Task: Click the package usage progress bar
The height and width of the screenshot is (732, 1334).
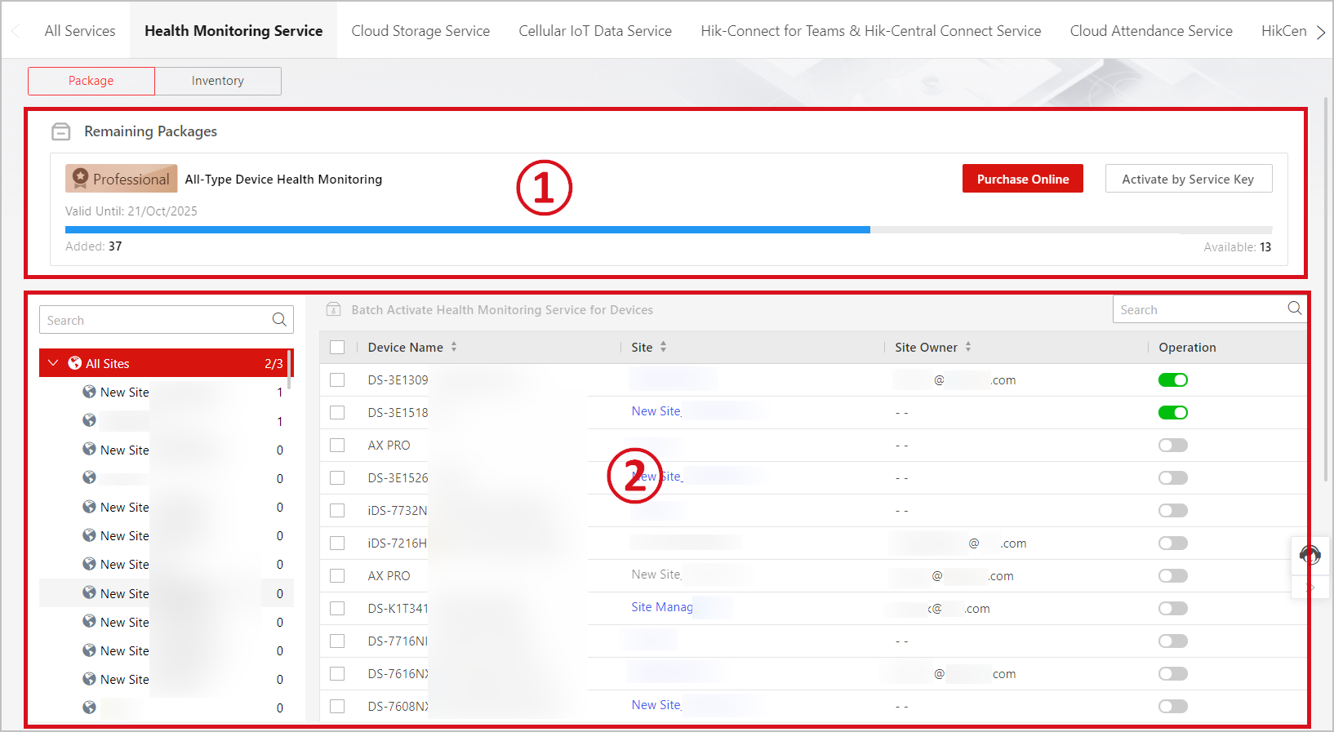Action: point(669,230)
